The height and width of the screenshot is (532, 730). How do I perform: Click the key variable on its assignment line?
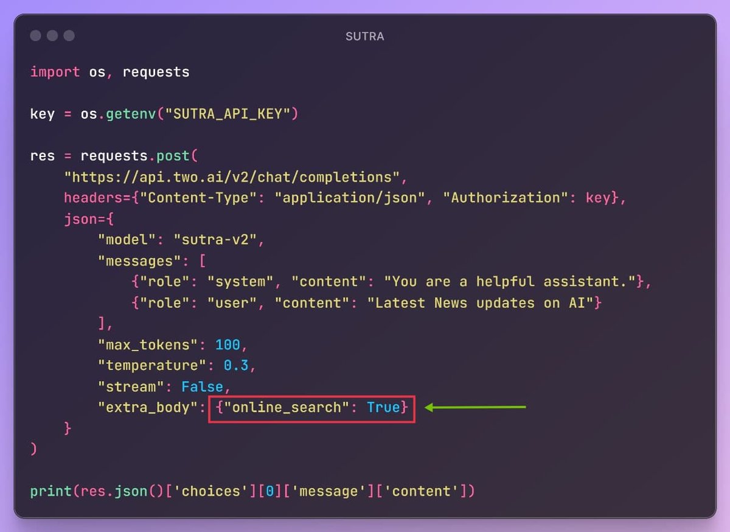[x=43, y=114]
